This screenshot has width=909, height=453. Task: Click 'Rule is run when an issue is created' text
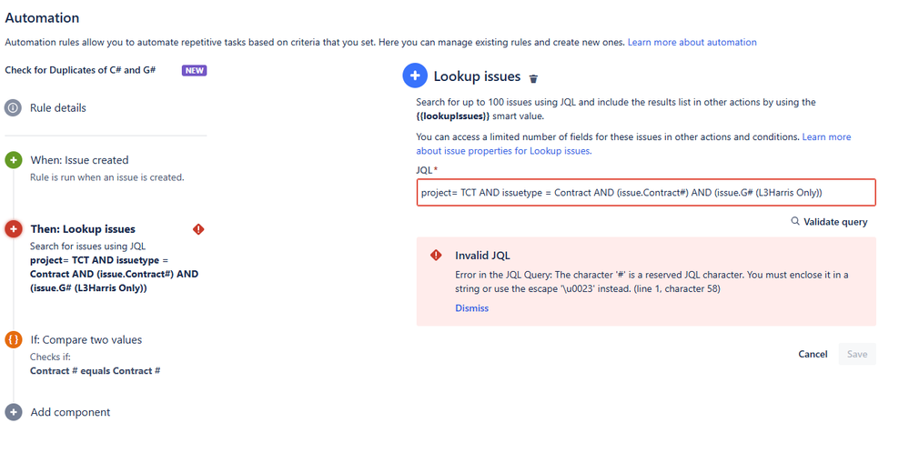(x=107, y=177)
